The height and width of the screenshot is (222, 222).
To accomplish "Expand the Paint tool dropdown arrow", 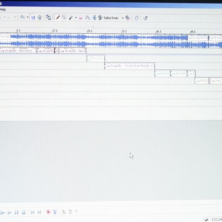I will click(76, 18).
